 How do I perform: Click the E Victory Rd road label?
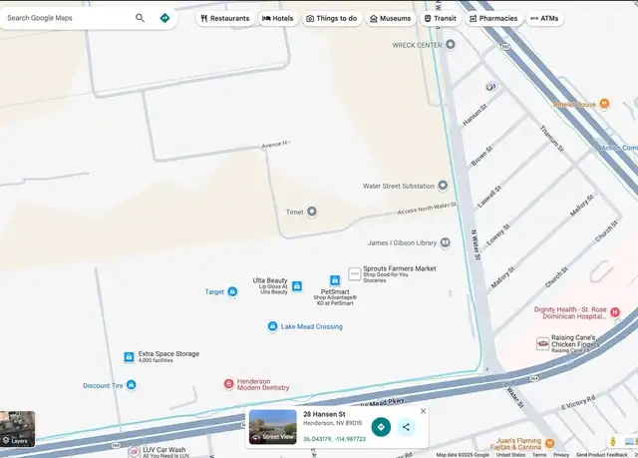(x=578, y=402)
